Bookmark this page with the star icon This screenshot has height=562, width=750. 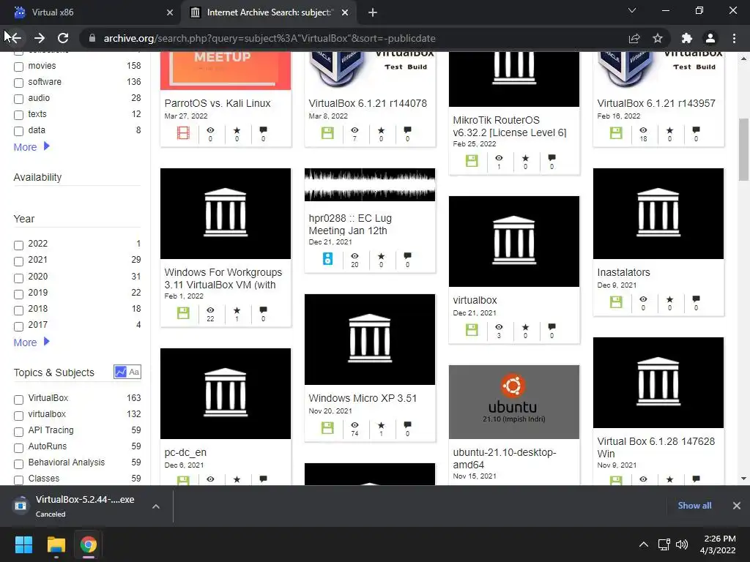click(x=658, y=38)
